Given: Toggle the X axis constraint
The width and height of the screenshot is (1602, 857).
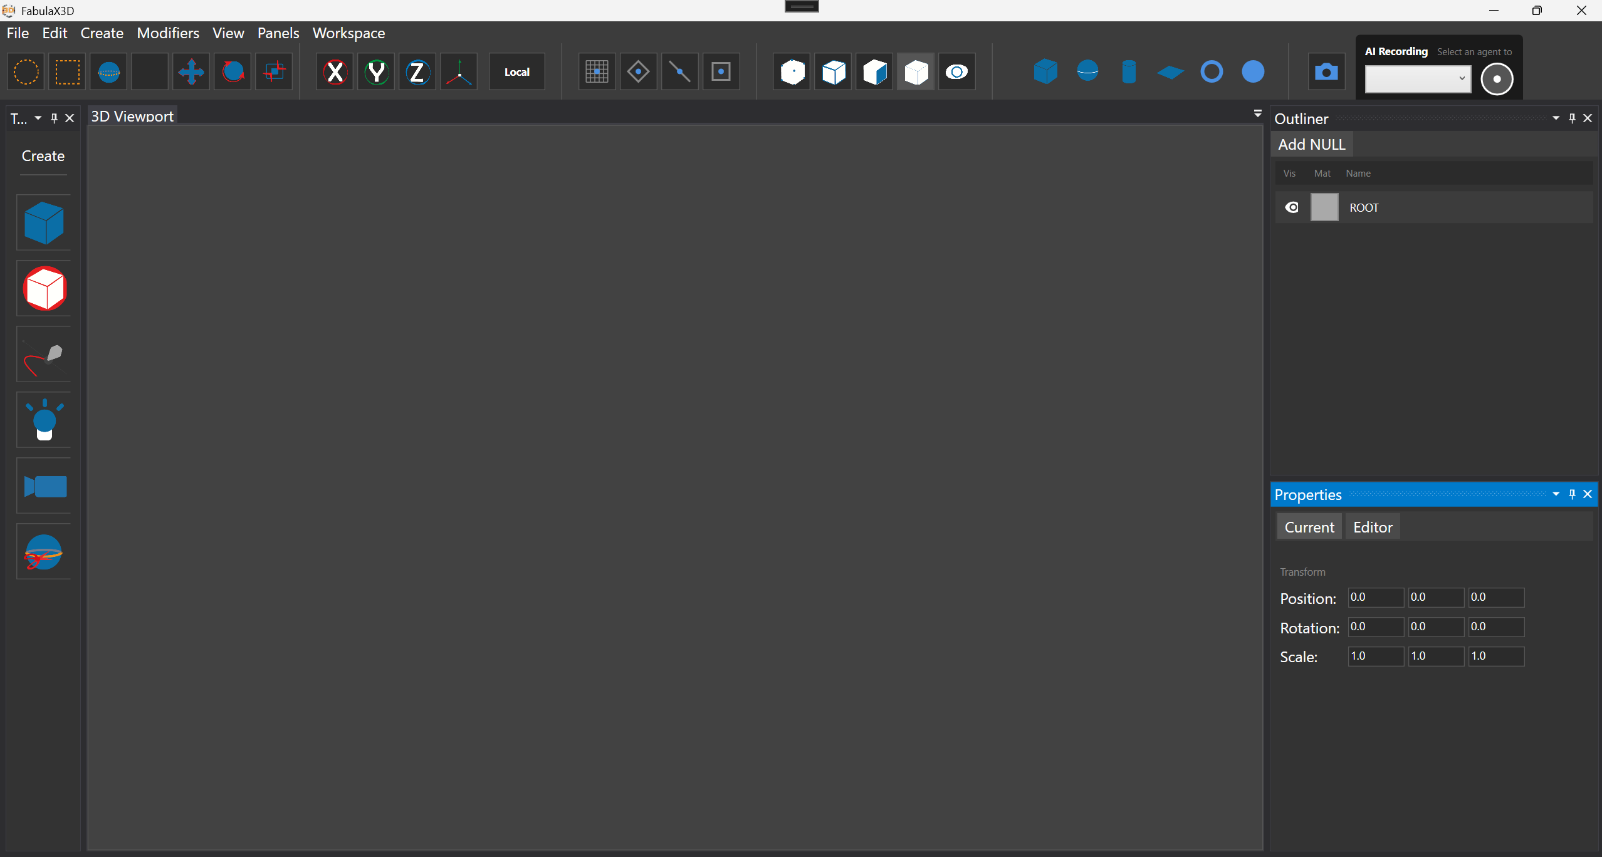Looking at the screenshot, I should 335,71.
